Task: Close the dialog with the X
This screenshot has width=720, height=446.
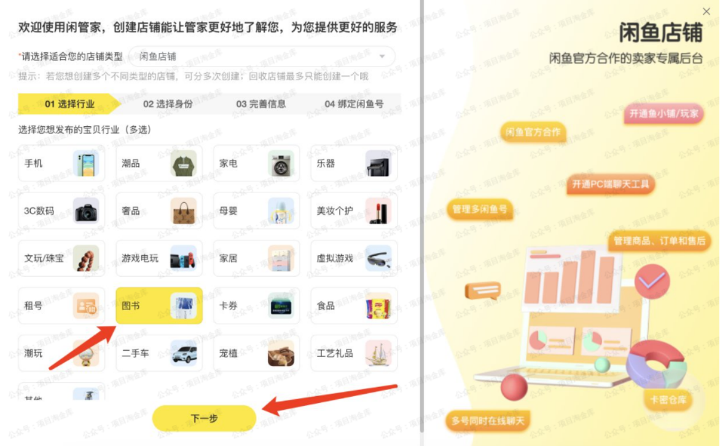Action: [706, 12]
